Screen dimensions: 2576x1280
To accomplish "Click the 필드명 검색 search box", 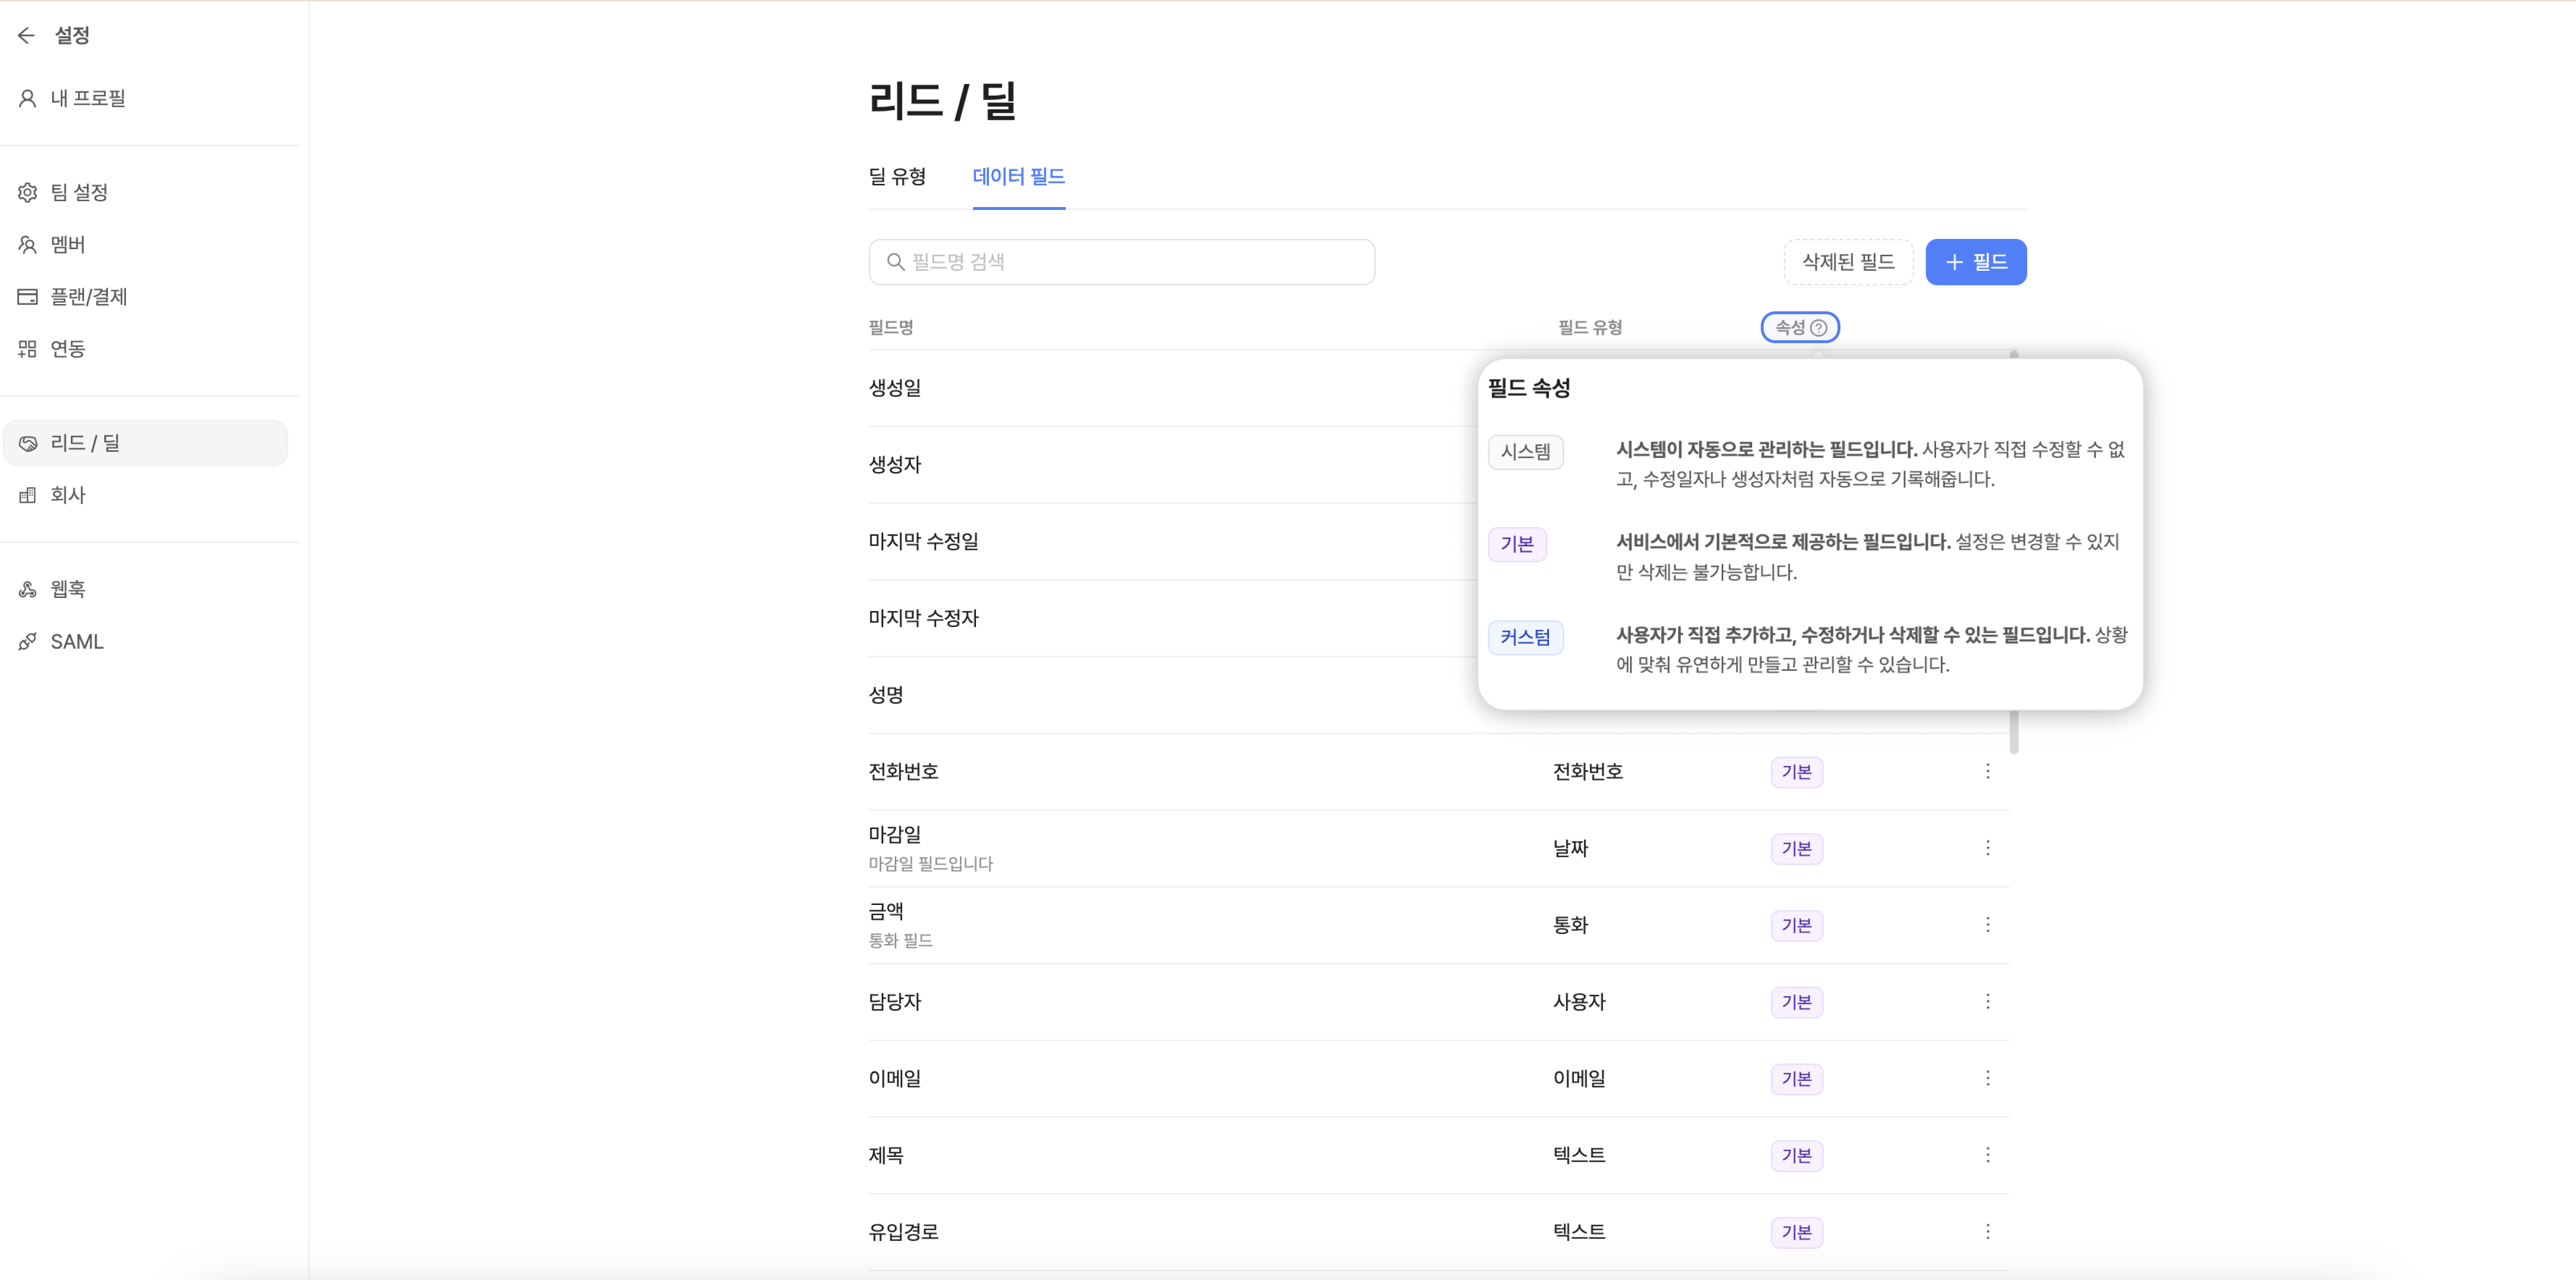I will coord(1121,262).
